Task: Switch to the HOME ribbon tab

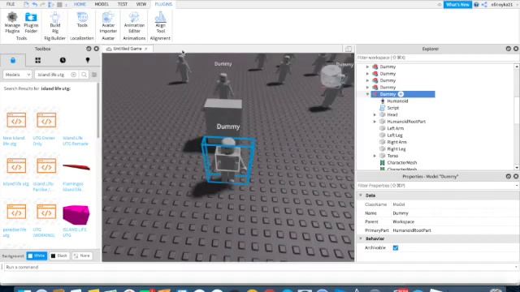Action: 80,4
